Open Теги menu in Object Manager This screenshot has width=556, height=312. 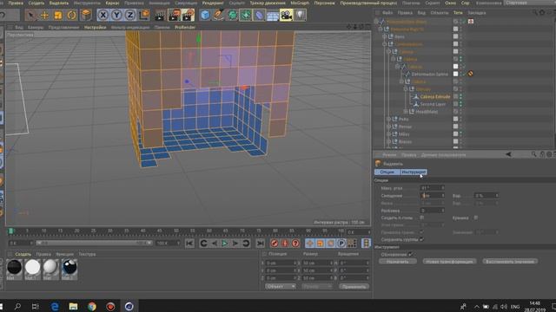point(458,13)
